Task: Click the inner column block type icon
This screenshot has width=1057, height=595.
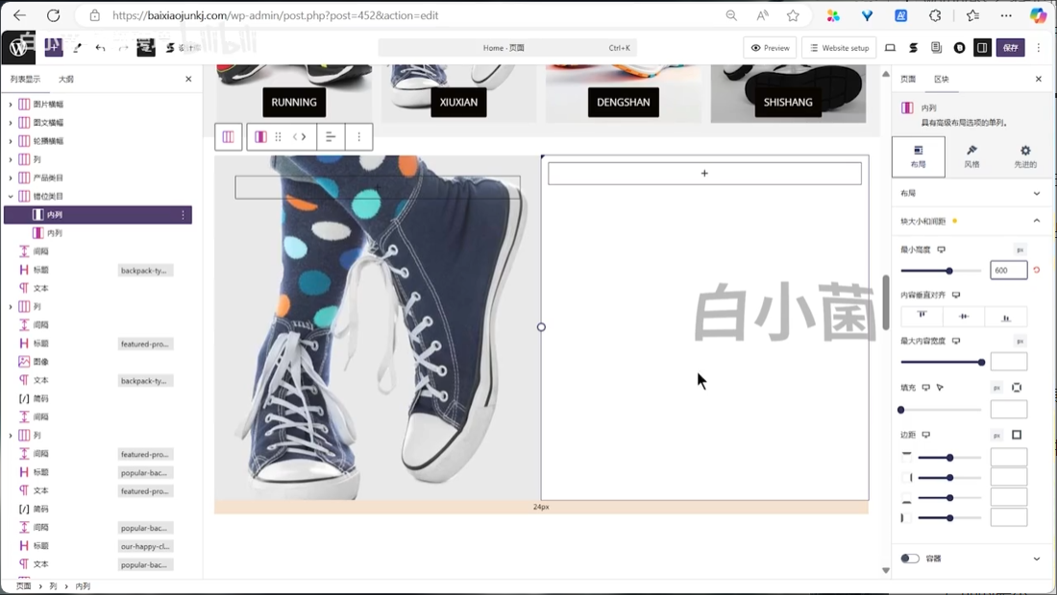Action: [260, 137]
